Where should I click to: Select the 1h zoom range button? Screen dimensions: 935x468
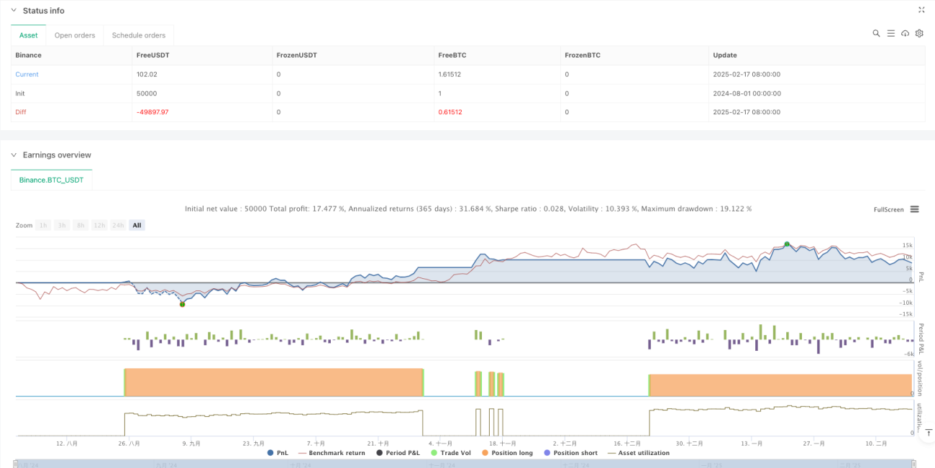(x=44, y=225)
